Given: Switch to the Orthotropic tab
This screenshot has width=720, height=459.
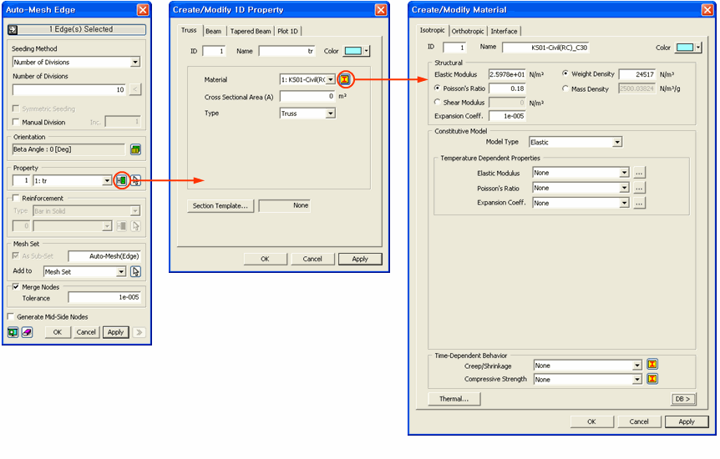Looking at the screenshot, I should tap(468, 31).
